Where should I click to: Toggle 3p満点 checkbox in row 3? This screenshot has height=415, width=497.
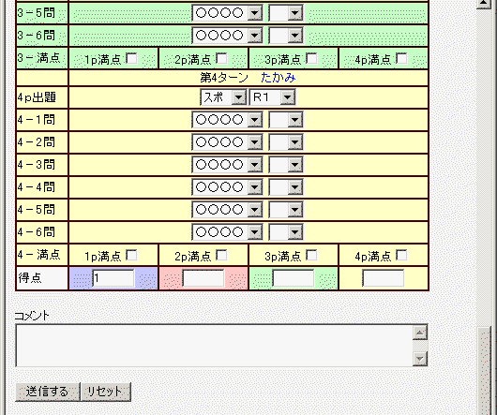(x=312, y=58)
